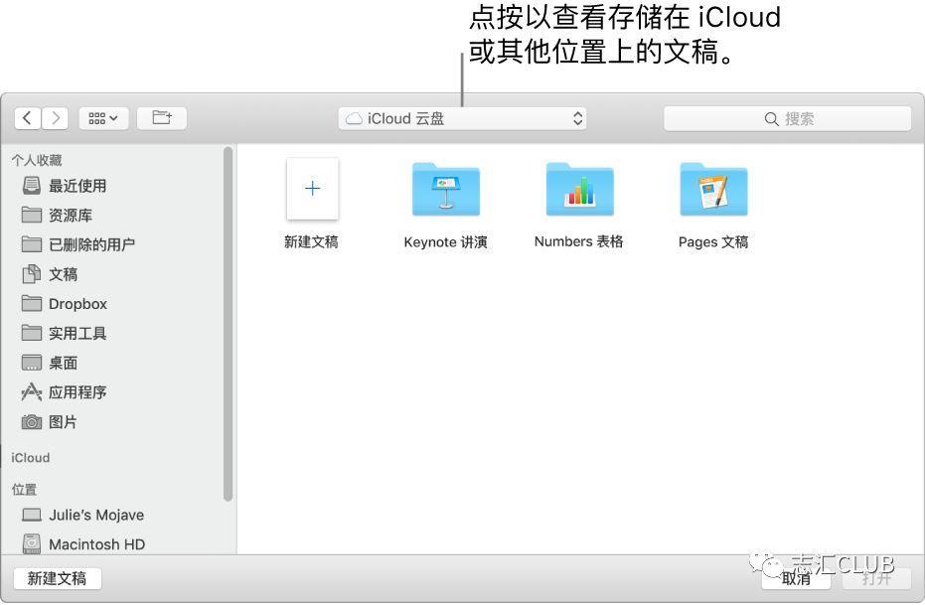This screenshot has width=925, height=605.
Task: Click the 新建文稿 button at bottom left
Action: [x=58, y=578]
